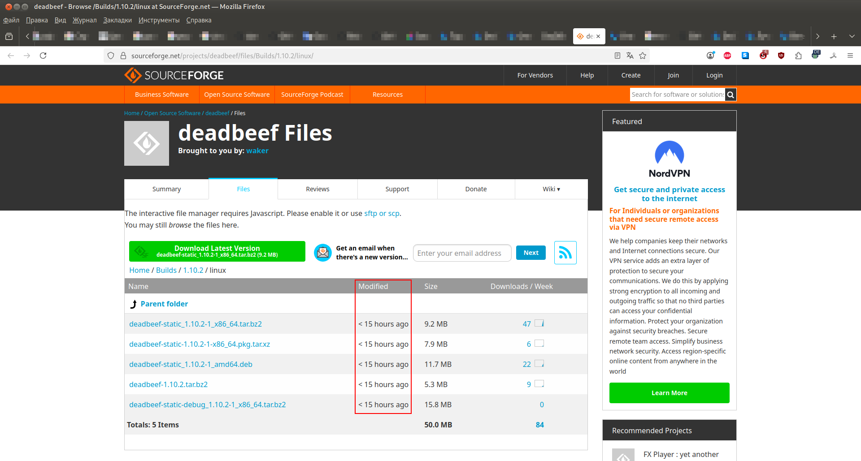Image resolution: width=861 pixels, height=461 pixels.
Task: Click the NordVPN logo in Featured
Action: [x=670, y=159]
